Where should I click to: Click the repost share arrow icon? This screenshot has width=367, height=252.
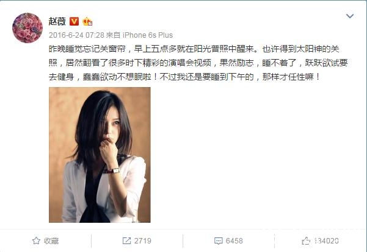click(x=126, y=240)
